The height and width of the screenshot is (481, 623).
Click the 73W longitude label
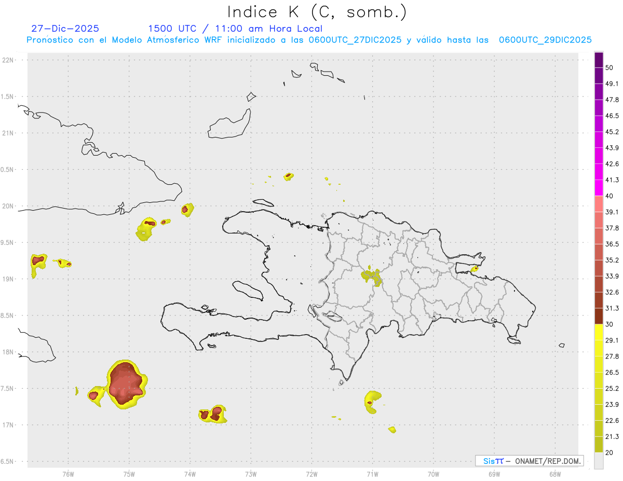pos(251,474)
